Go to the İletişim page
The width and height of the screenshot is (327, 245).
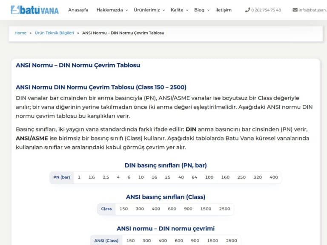point(224,10)
